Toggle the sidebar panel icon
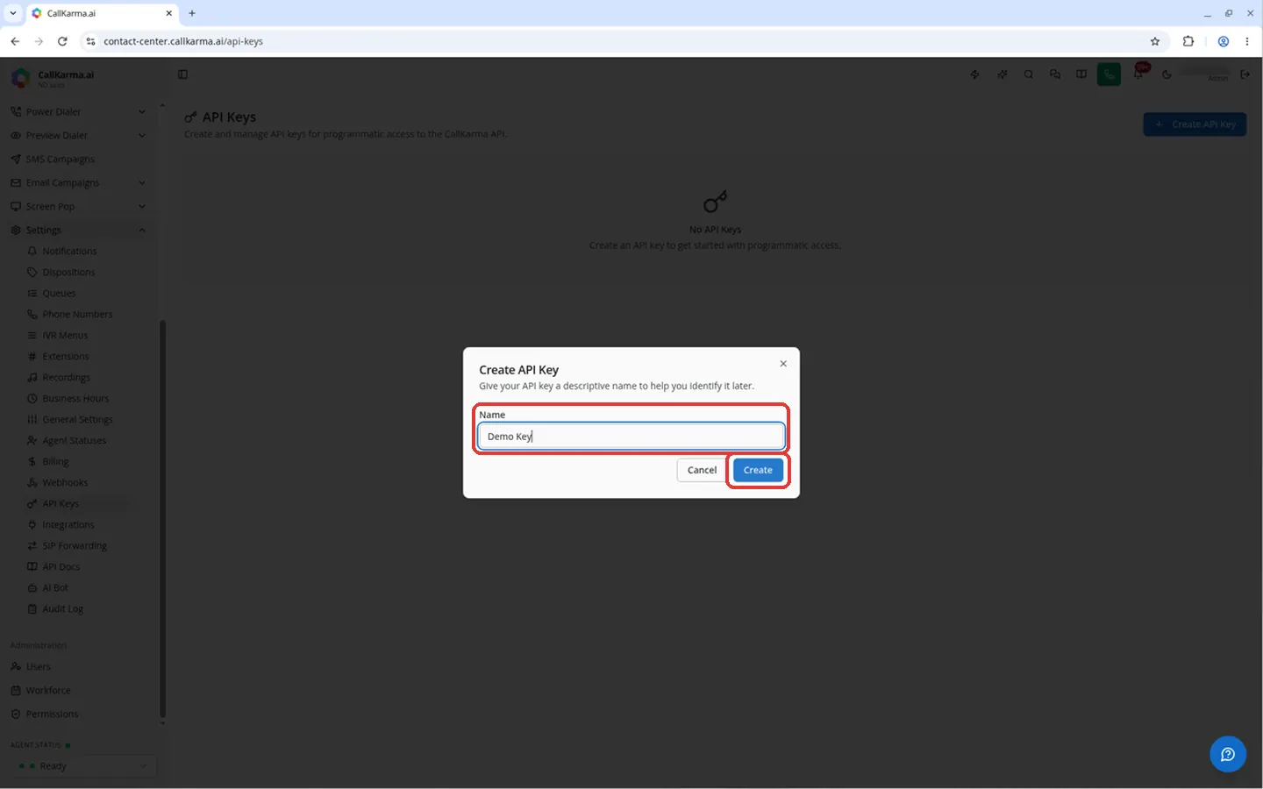Screen dimensions: 1263x789 [x=182, y=75]
